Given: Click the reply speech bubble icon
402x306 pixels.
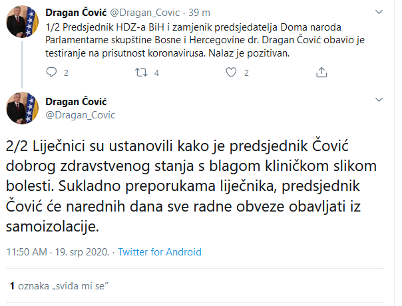Looking at the screenshot, I should click(x=51, y=73).
